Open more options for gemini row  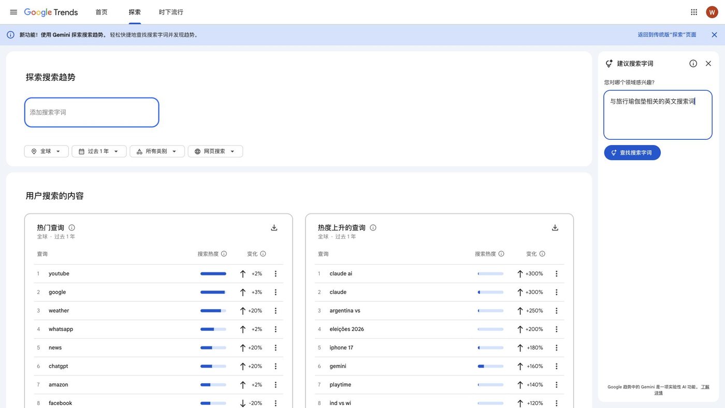tap(557, 366)
